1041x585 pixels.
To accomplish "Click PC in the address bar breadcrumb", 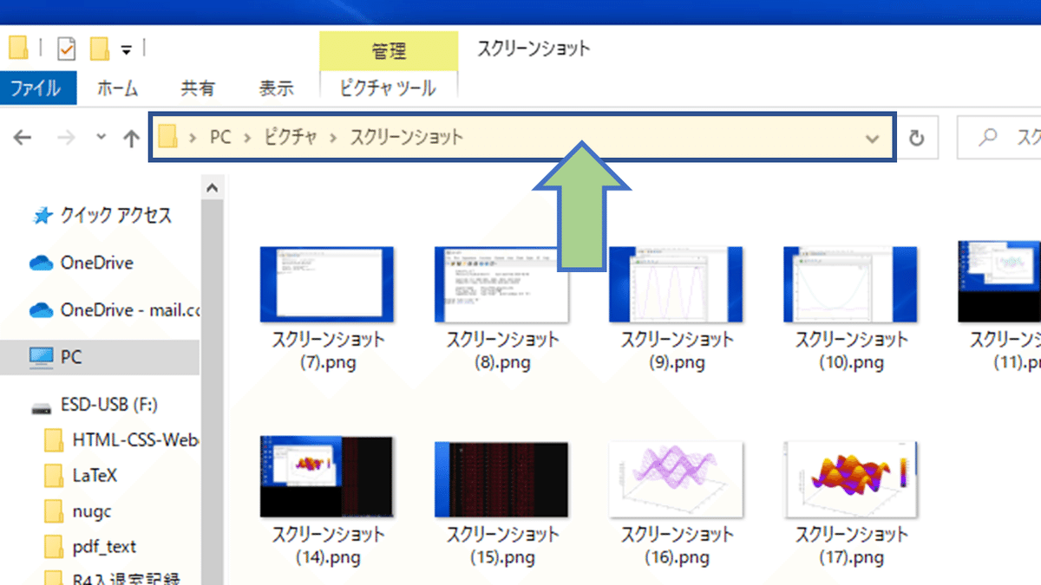I will (x=219, y=137).
